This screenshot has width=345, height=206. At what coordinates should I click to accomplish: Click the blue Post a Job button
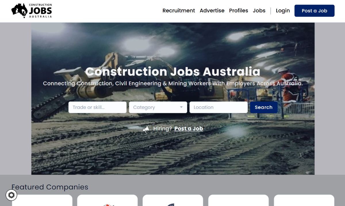point(315,11)
